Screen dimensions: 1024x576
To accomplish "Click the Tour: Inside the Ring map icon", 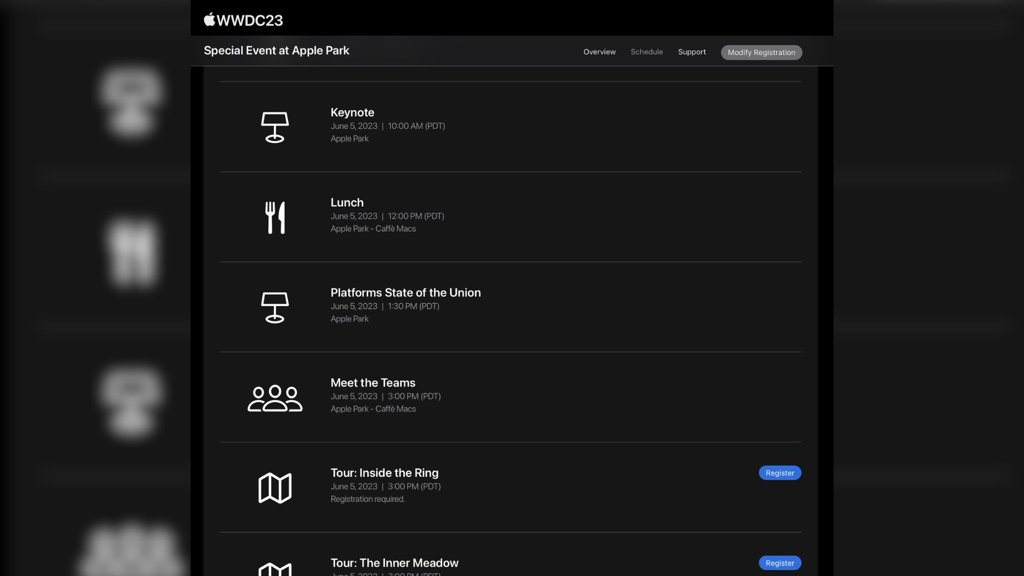I will [275, 487].
